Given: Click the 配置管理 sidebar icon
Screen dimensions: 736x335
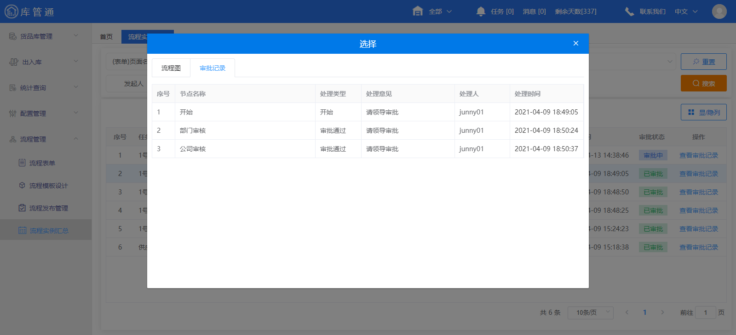Looking at the screenshot, I should (x=13, y=114).
